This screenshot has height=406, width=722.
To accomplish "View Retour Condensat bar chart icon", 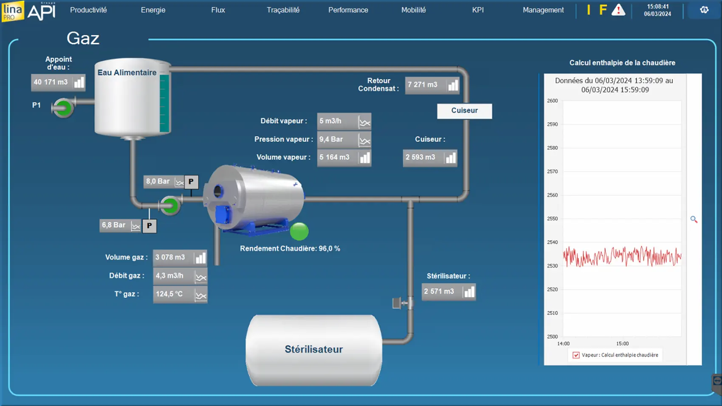I will [x=453, y=85].
